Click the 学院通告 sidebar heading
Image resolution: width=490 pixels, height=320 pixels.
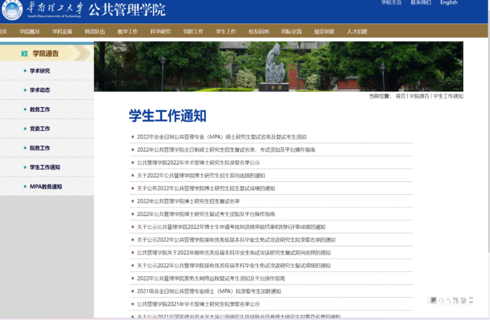tap(46, 54)
